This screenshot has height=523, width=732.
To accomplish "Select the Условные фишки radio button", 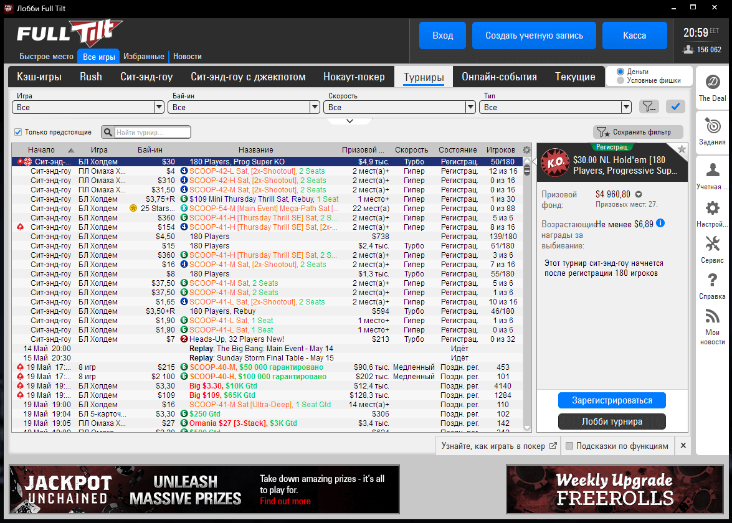I will tap(620, 80).
